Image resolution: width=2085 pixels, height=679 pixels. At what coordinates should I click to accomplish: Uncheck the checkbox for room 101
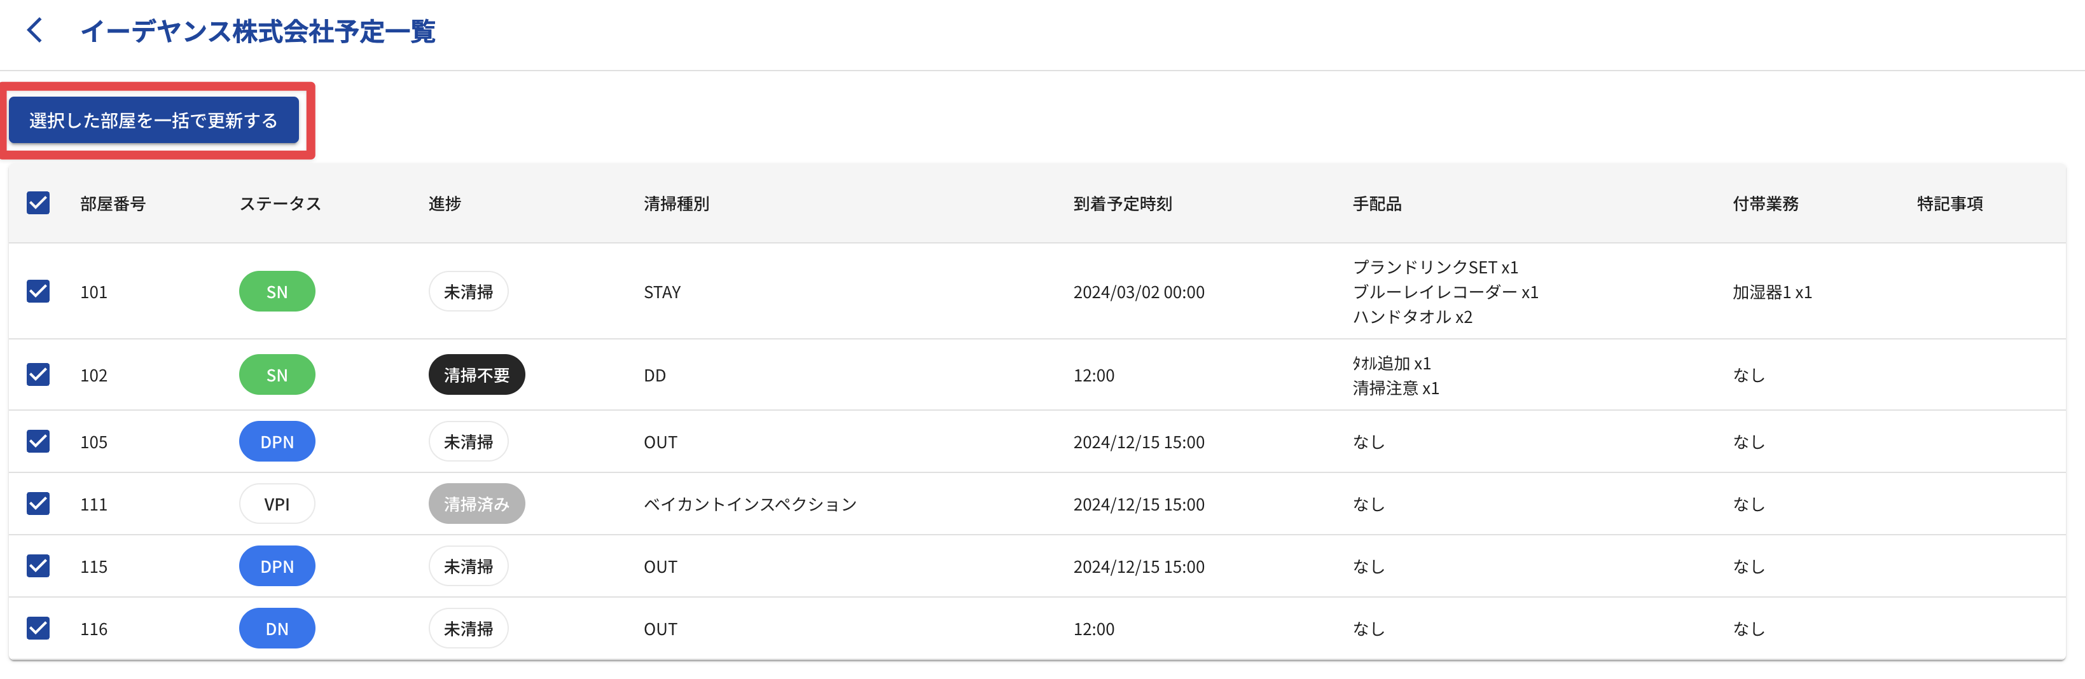pos(38,291)
